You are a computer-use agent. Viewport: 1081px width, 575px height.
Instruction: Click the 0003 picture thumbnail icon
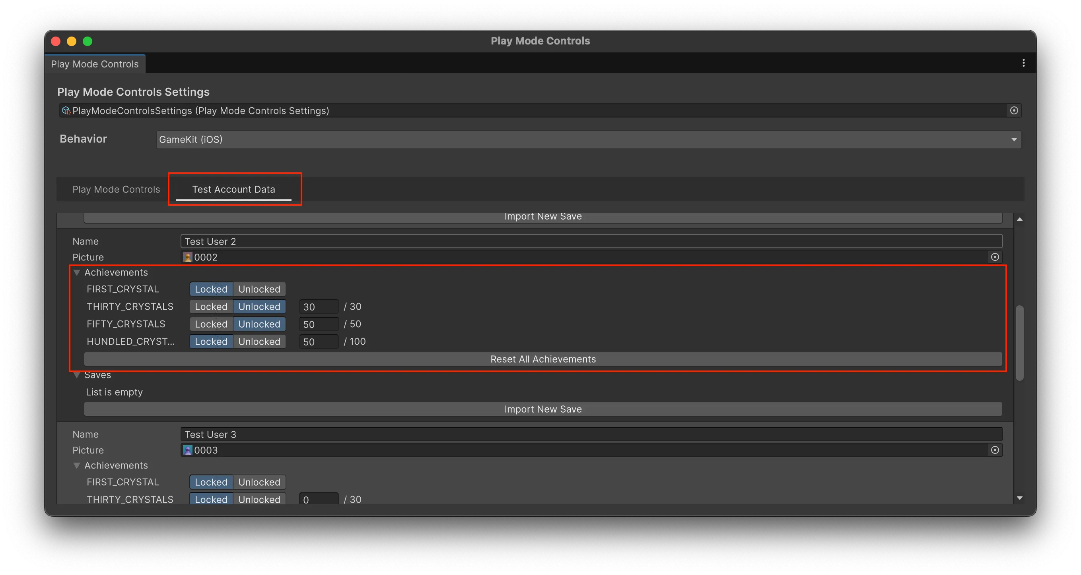[x=188, y=451]
